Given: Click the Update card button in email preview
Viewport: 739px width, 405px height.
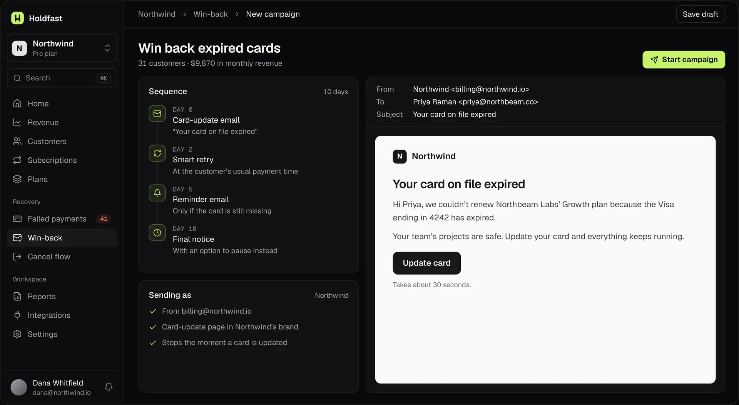Looking at the screenshot, I should pyautogui.click(x=426, y=263).
